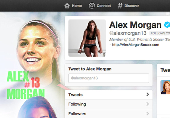
Task: Open the Connect navigation item
Action: pyautogui.click(x=100, y=6)
